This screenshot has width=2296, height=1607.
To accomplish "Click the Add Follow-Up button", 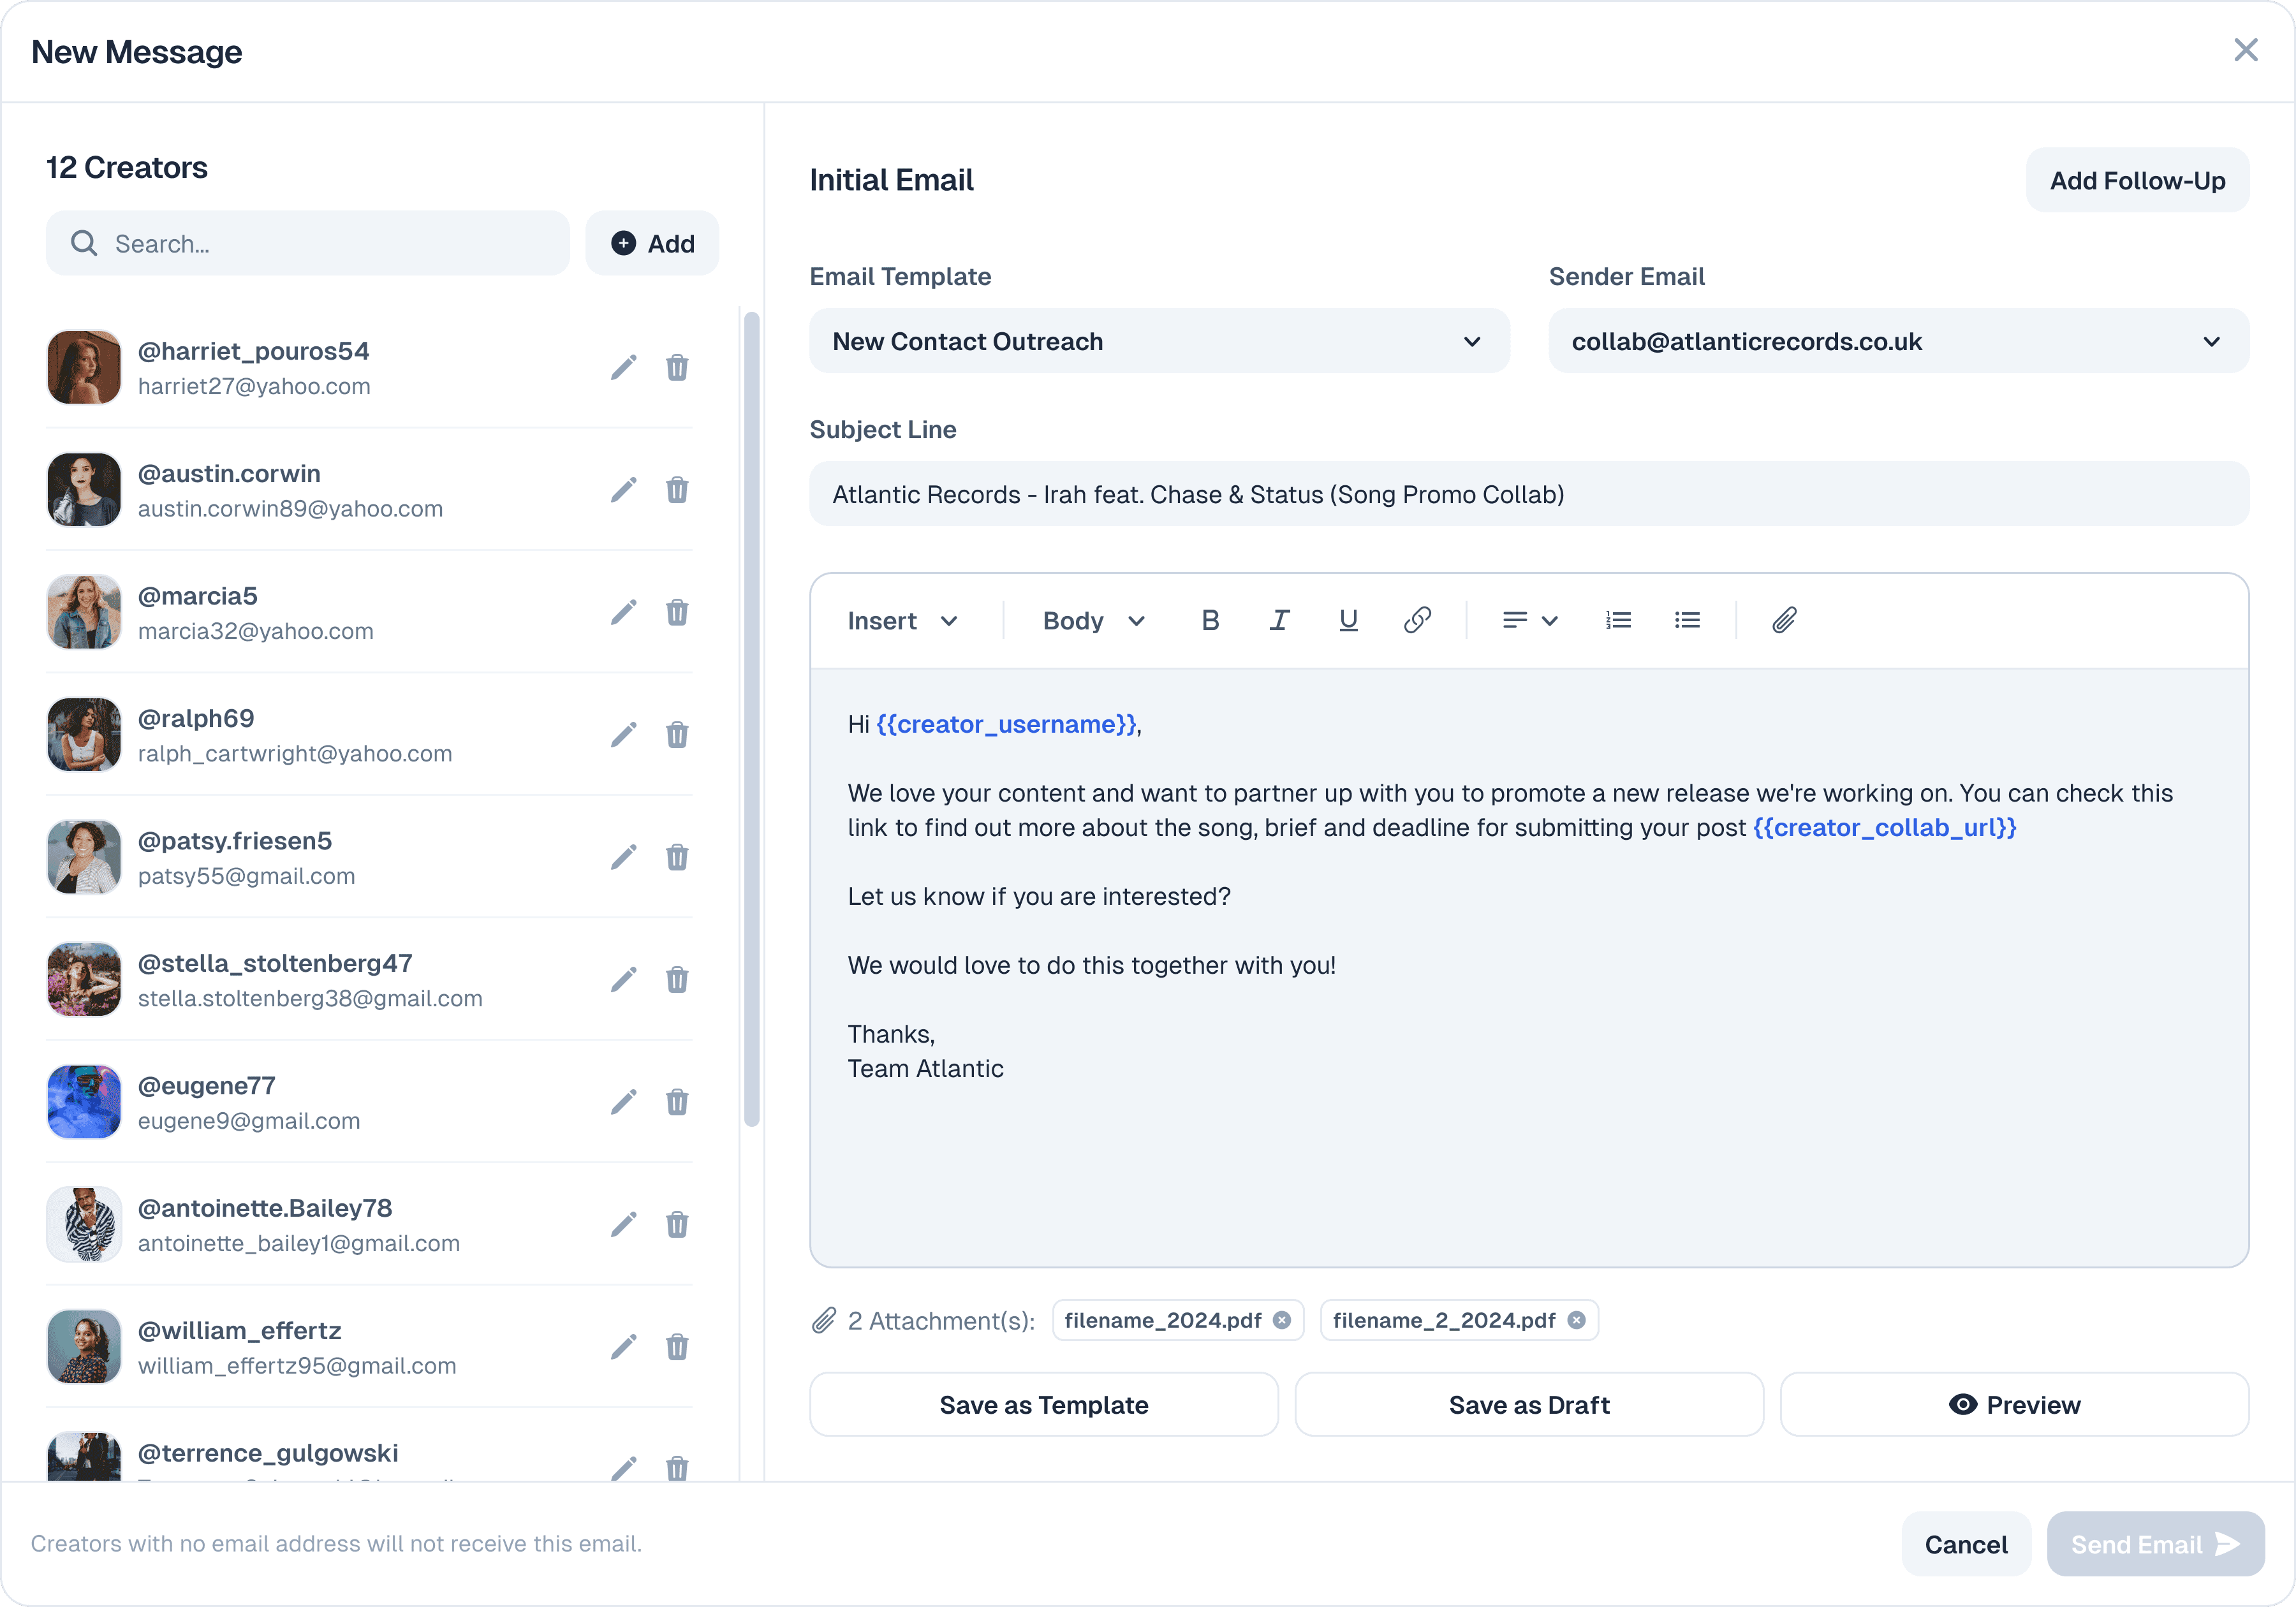I will [2137, 180].
